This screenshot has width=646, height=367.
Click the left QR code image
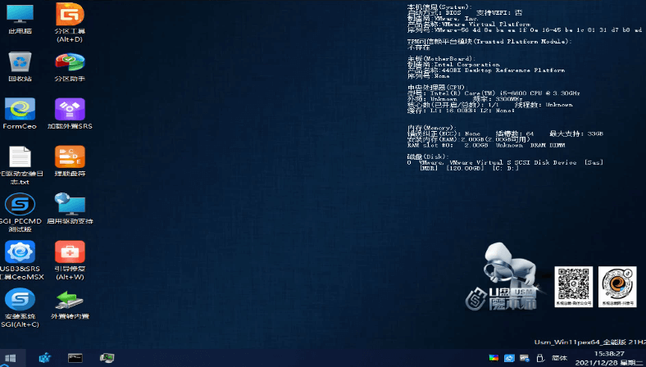click(574, 287)
